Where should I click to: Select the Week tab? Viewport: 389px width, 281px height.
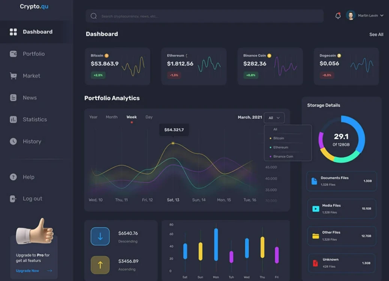(132, 117)
